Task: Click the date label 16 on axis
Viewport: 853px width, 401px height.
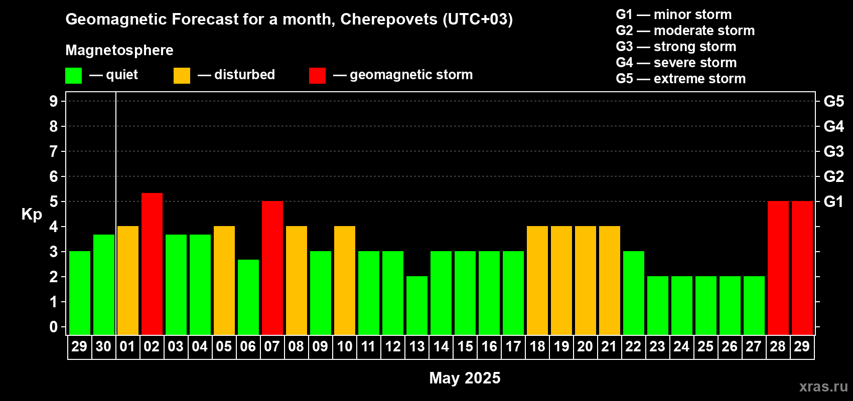Action: click(489, 346)
